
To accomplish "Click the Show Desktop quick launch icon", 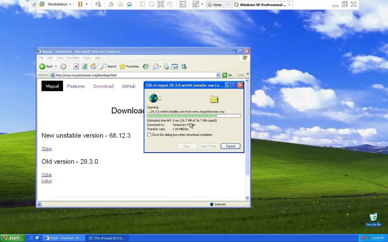I will 37,238.
